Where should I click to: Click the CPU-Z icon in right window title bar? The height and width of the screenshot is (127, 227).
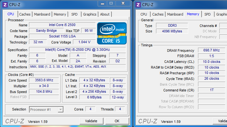(138, 4)
